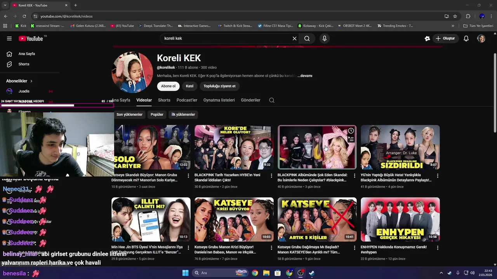Viewport: 497px width, 279px height.
Task: Open options menu for ENHYPEN video
Action: point(438,248)
